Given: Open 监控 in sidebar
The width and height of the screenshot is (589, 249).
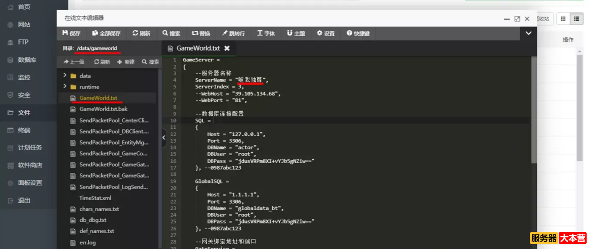Looking at the screenshot, I should click(24, 78).
